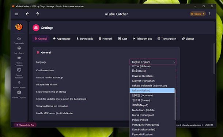The width and height of the screenshot is (223, 137).
Task: Select Hrvatski (Croatian) option
Action: click(x=152, y=76)
